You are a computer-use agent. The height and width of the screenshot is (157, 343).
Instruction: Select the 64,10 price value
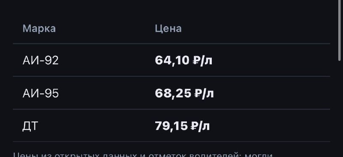click(172, 60)
